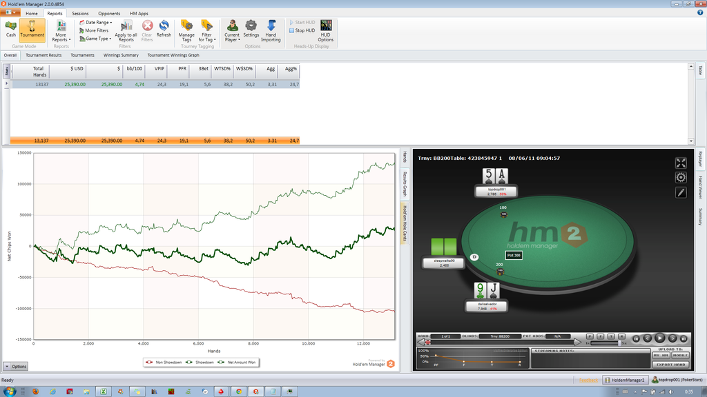Open the Current Player dropdown
The image size is (707, 397).
click(x=232, y=30)
